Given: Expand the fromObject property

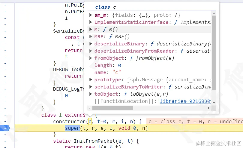Looking at the screenshot, I should (91, 58).
